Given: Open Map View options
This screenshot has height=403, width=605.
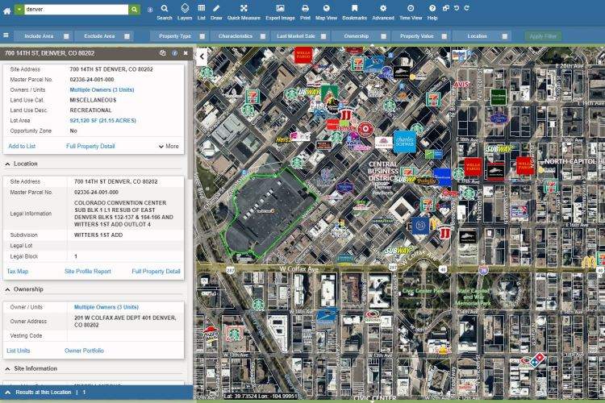Looking at the screenshot, I should coord(326,12).
